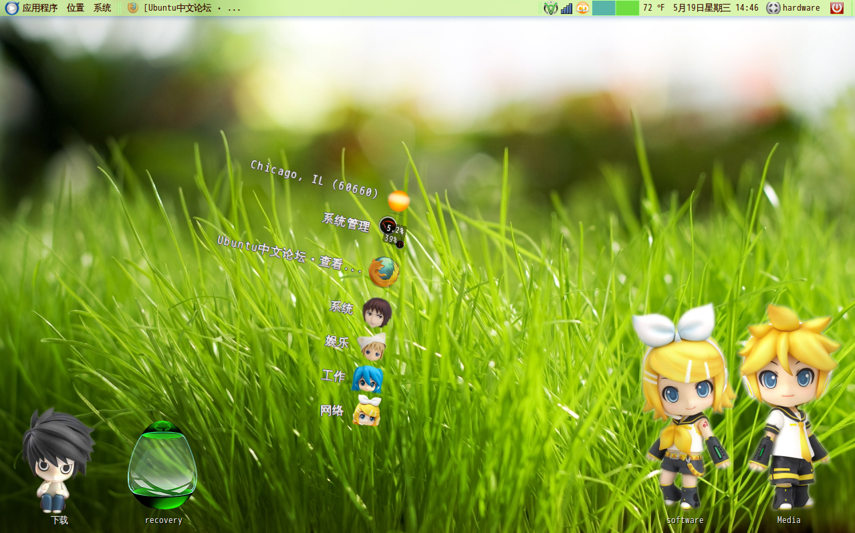Click the green V tray icon
This screenshot has height=533, width=855.
[550, 8]
